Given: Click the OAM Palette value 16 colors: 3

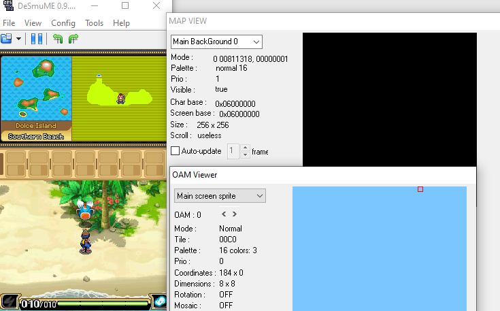Looking at the screenshot, I should point(238,250).
